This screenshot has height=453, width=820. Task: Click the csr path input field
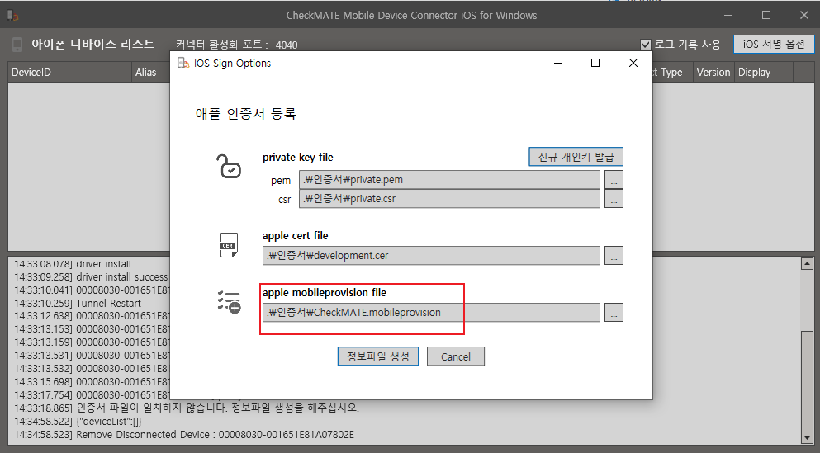coord(449,199)
